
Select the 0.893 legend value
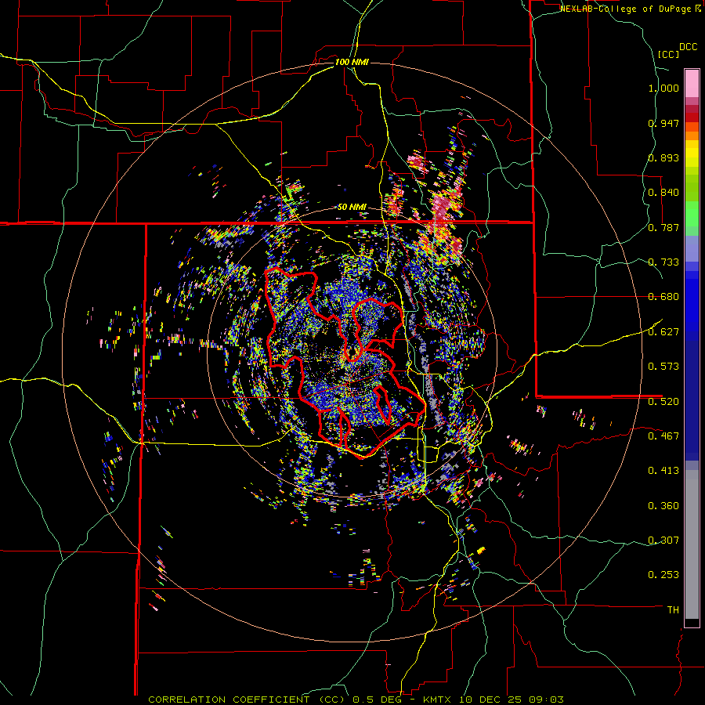663,157
